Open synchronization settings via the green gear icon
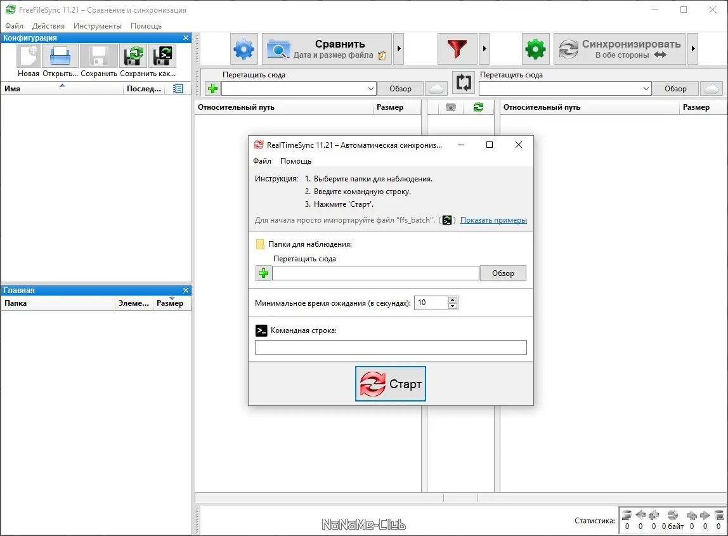 click(x=535, y=48)
